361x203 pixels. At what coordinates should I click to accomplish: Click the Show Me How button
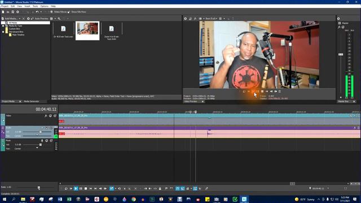[x=77, y=12]
